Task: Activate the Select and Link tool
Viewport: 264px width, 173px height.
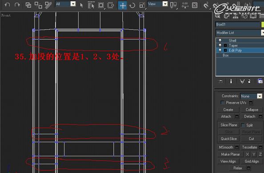Action: click(x=28, y=5)
